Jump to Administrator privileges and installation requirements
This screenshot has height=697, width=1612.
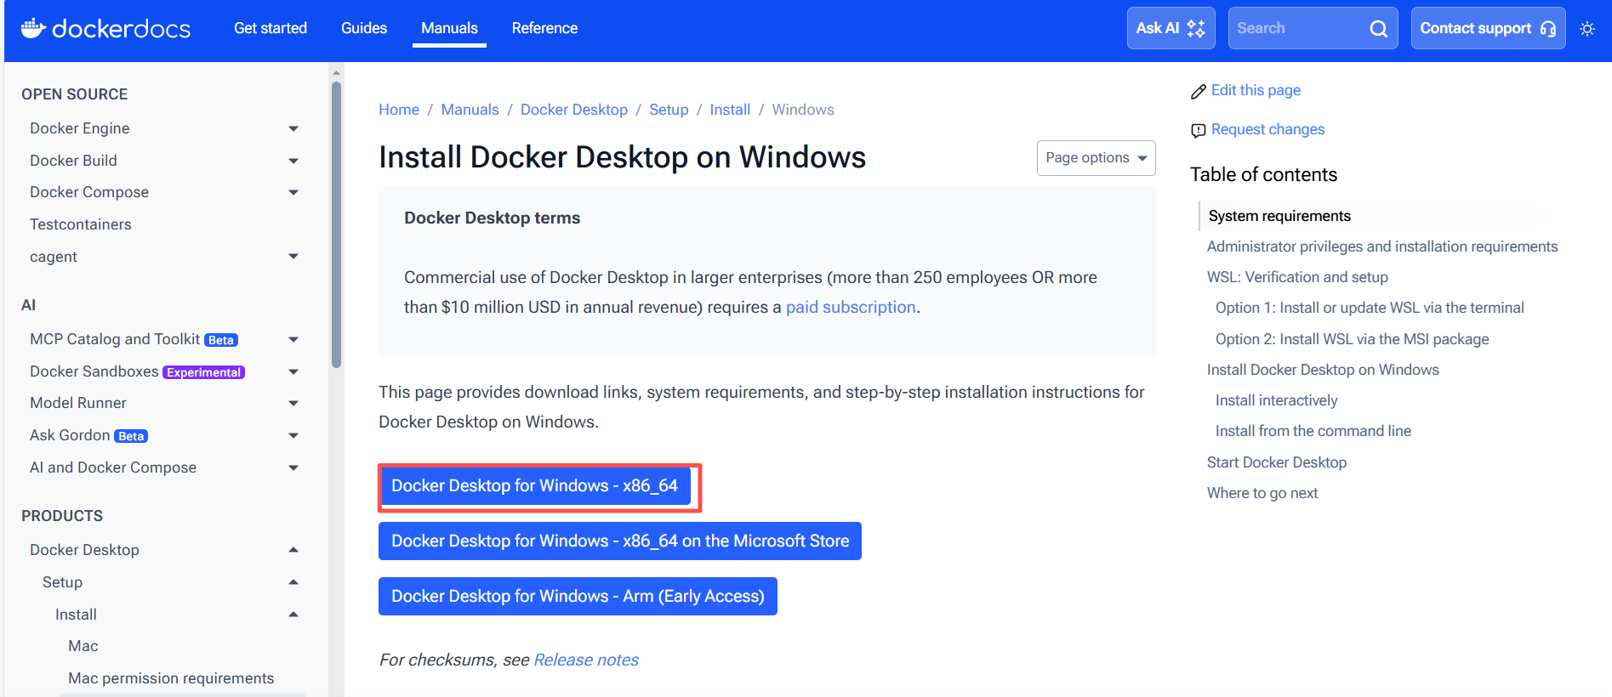coord(1382,246)
